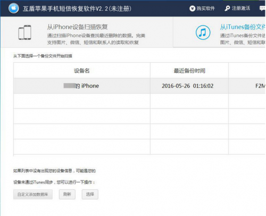Click the iTunes music note icon
This screenshot has width=266, height=216.
[203, 32]
